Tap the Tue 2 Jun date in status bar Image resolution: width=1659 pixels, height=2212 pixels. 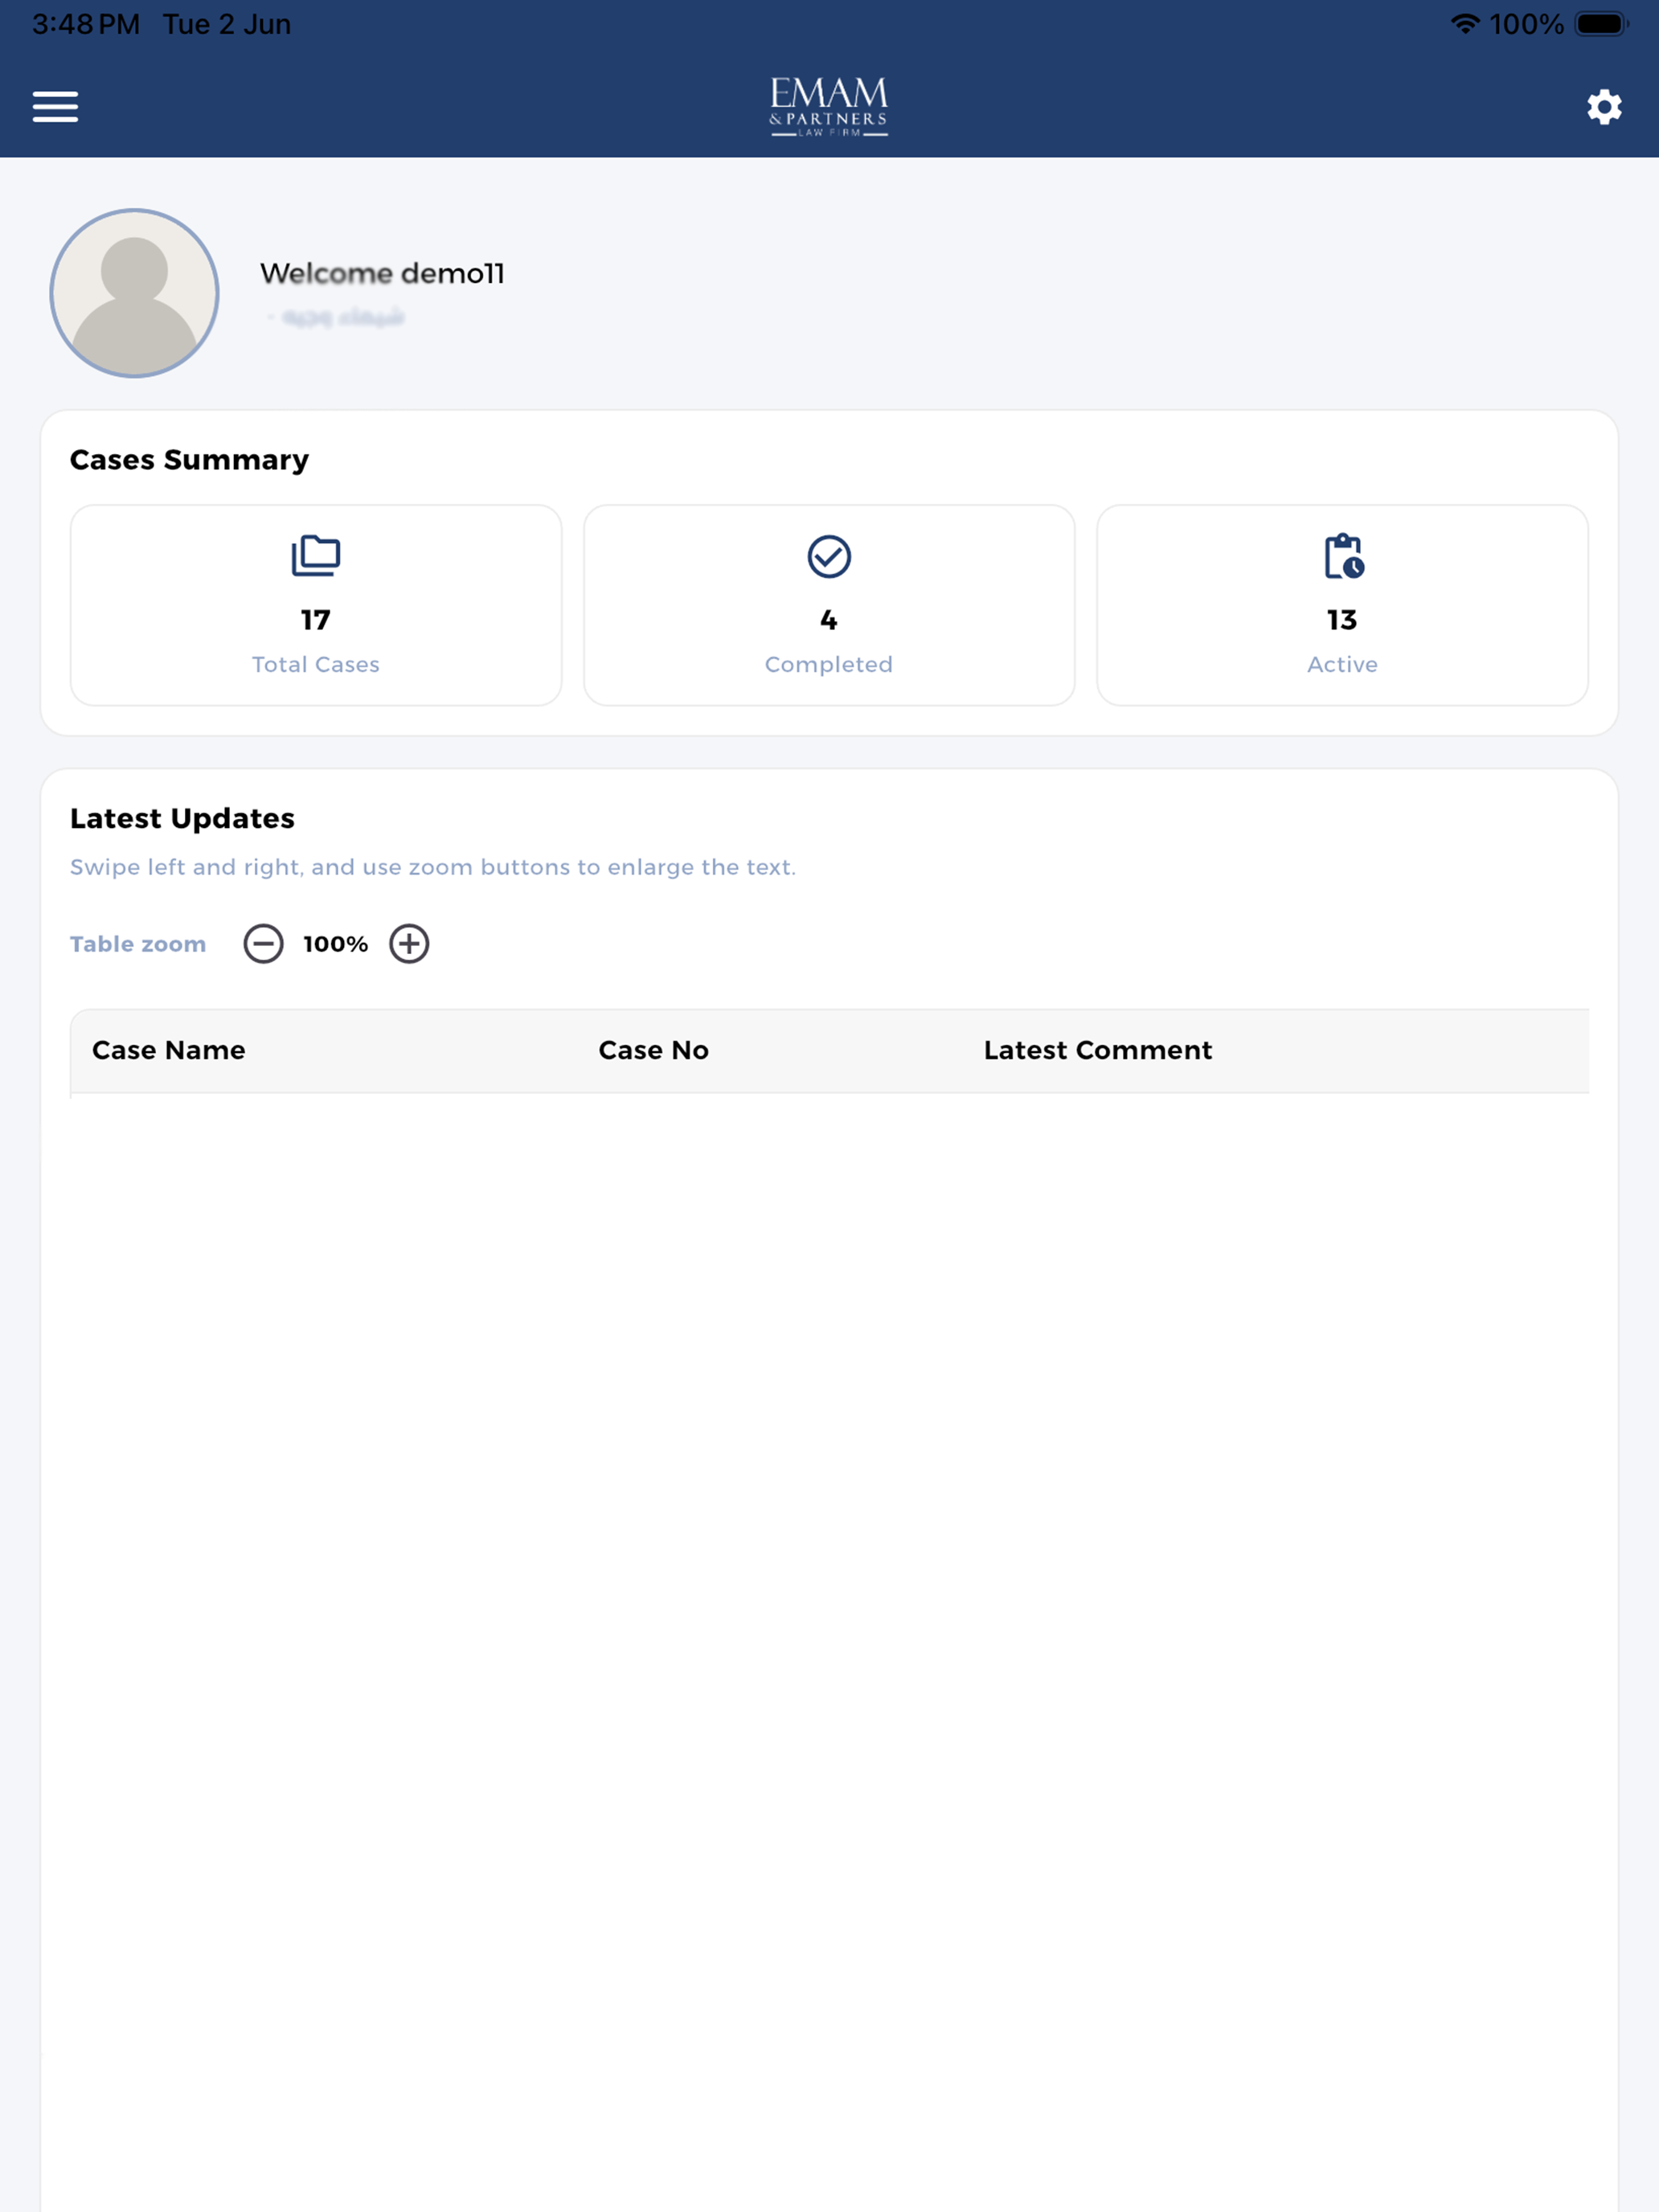227,24
